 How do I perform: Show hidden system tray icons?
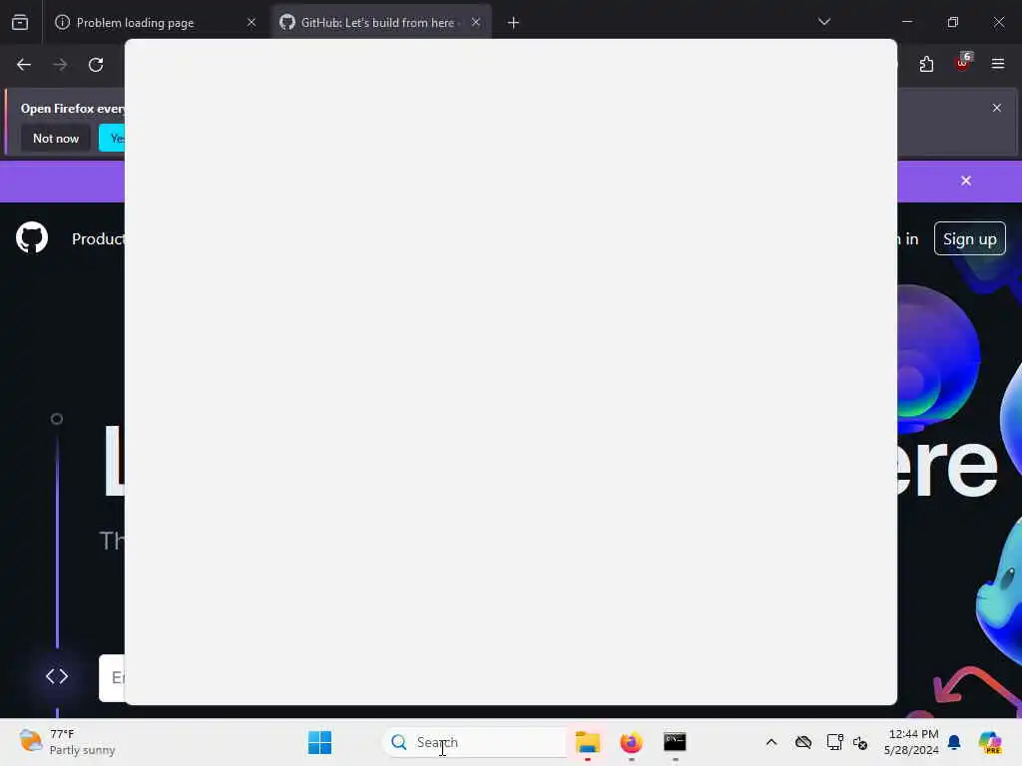(771, 742)
